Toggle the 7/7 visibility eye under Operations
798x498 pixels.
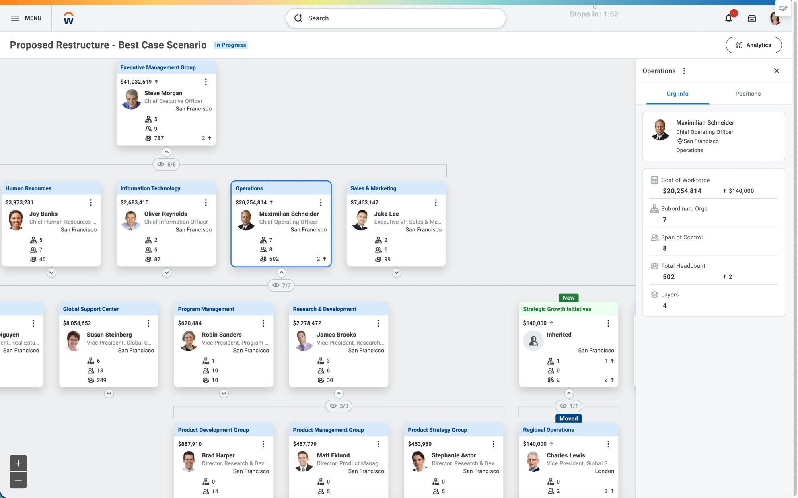click(281, 285)
